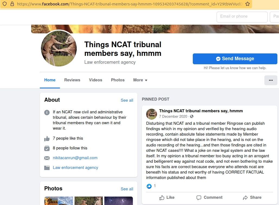Like the pinned post

pos(167,197)
